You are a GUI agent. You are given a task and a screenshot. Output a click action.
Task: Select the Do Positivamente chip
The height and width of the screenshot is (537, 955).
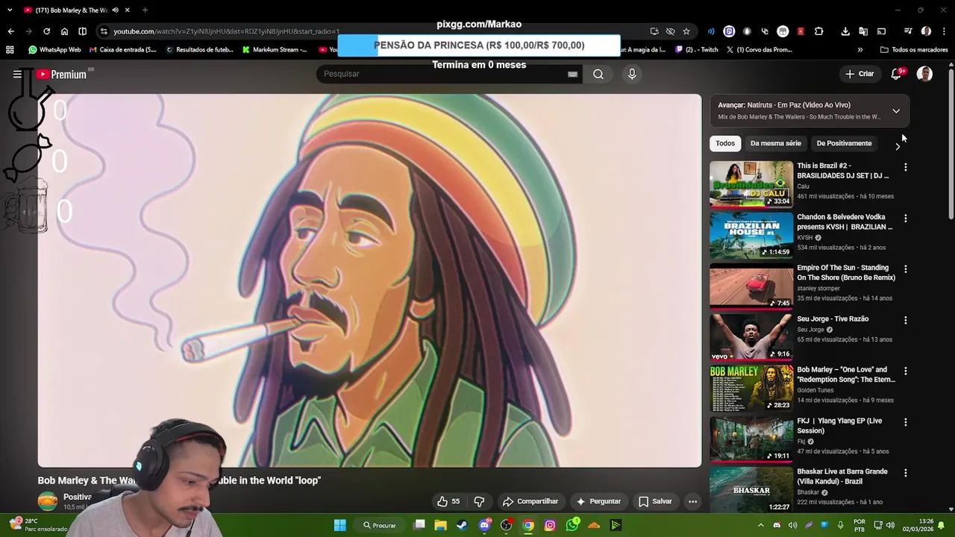tap(844, 143)
